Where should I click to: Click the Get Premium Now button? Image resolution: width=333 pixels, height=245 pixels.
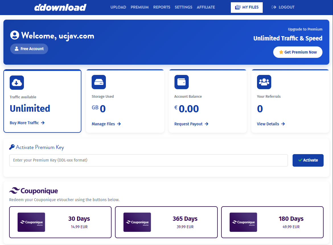click(297, 52)
